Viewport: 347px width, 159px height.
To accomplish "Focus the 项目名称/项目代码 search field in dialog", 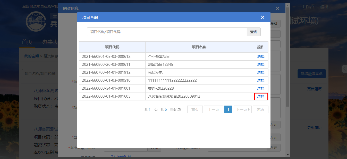I will 167,32.
